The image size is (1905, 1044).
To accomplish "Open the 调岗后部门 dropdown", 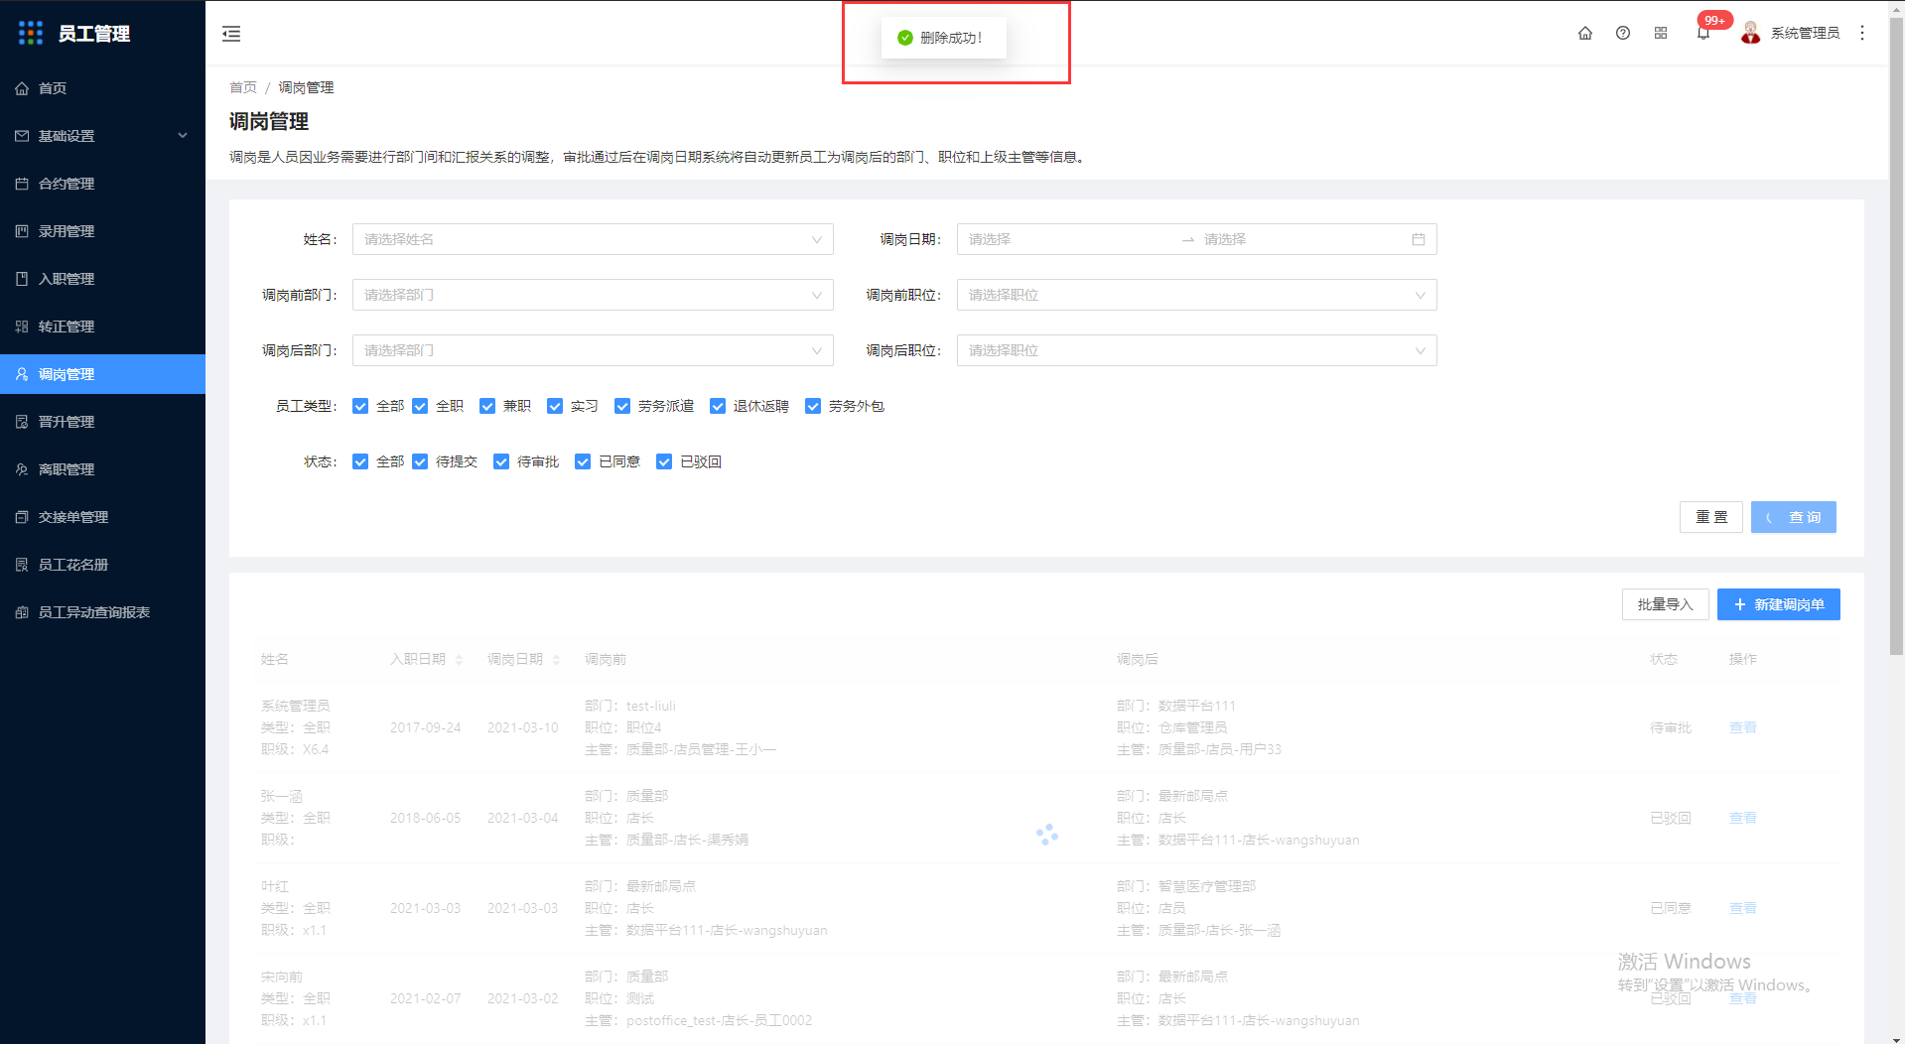I will pos(593,350).
